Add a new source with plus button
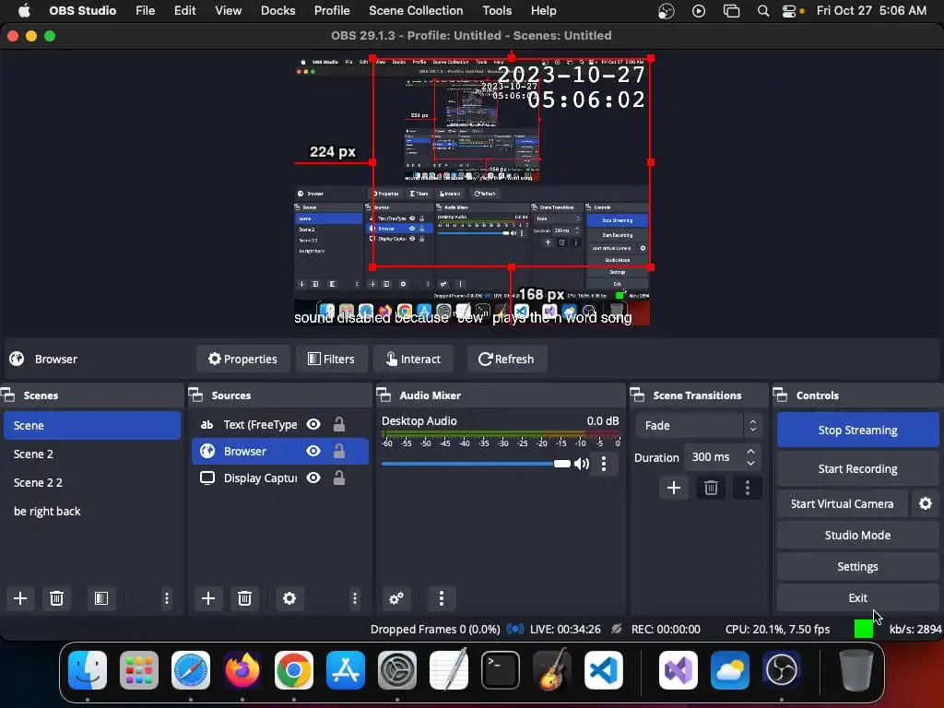Image resolution: width=944 pixels, height=708 pixels. (x=208, y=598)
